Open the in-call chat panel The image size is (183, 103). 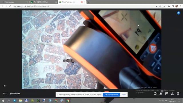pos(166,94)
